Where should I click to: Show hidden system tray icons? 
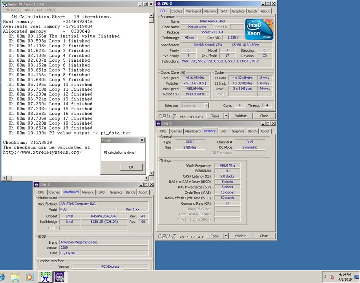tap(325, 277)
